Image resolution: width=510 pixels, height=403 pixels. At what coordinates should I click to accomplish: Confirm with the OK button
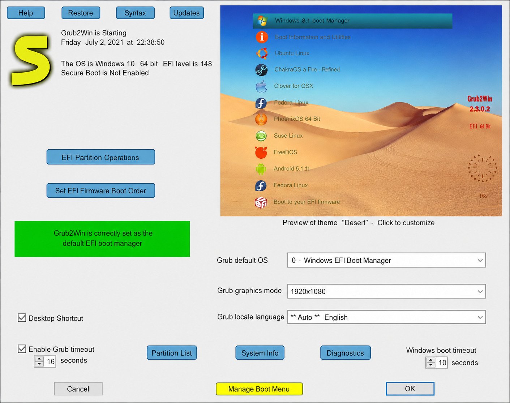click(410, 389)
